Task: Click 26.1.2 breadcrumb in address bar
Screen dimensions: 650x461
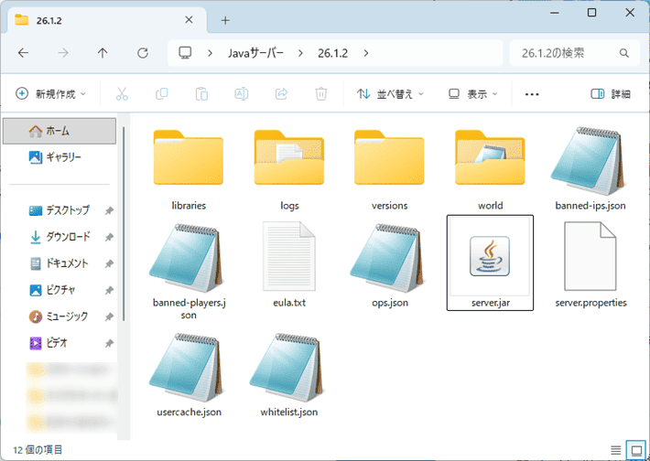Action: pyautogui.click(x=333, y=53)
